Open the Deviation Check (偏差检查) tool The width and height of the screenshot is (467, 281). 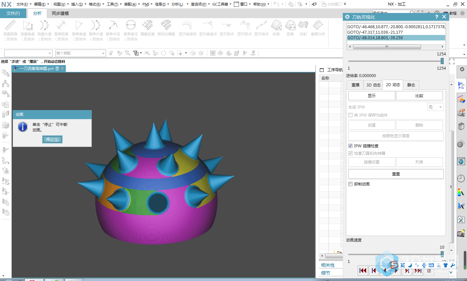148,25
